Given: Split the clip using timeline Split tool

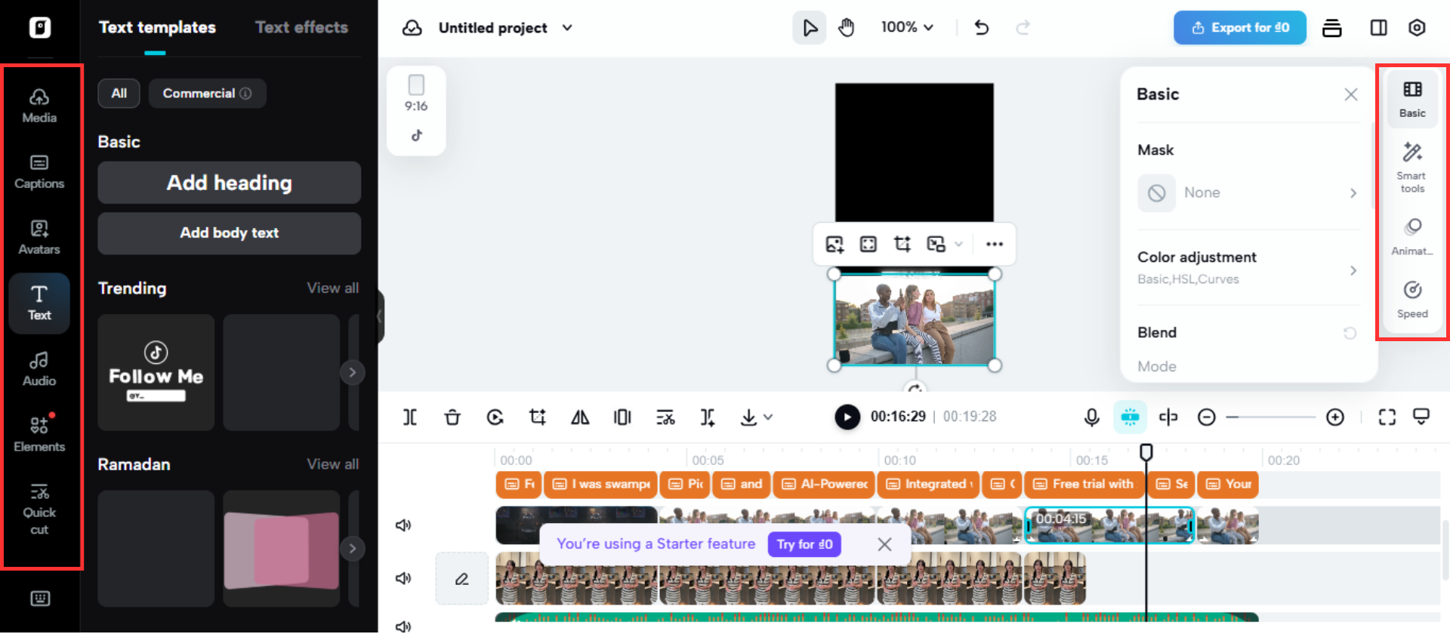Looking at the screenshot, I should pyautogui.click(x=410, y=417).
